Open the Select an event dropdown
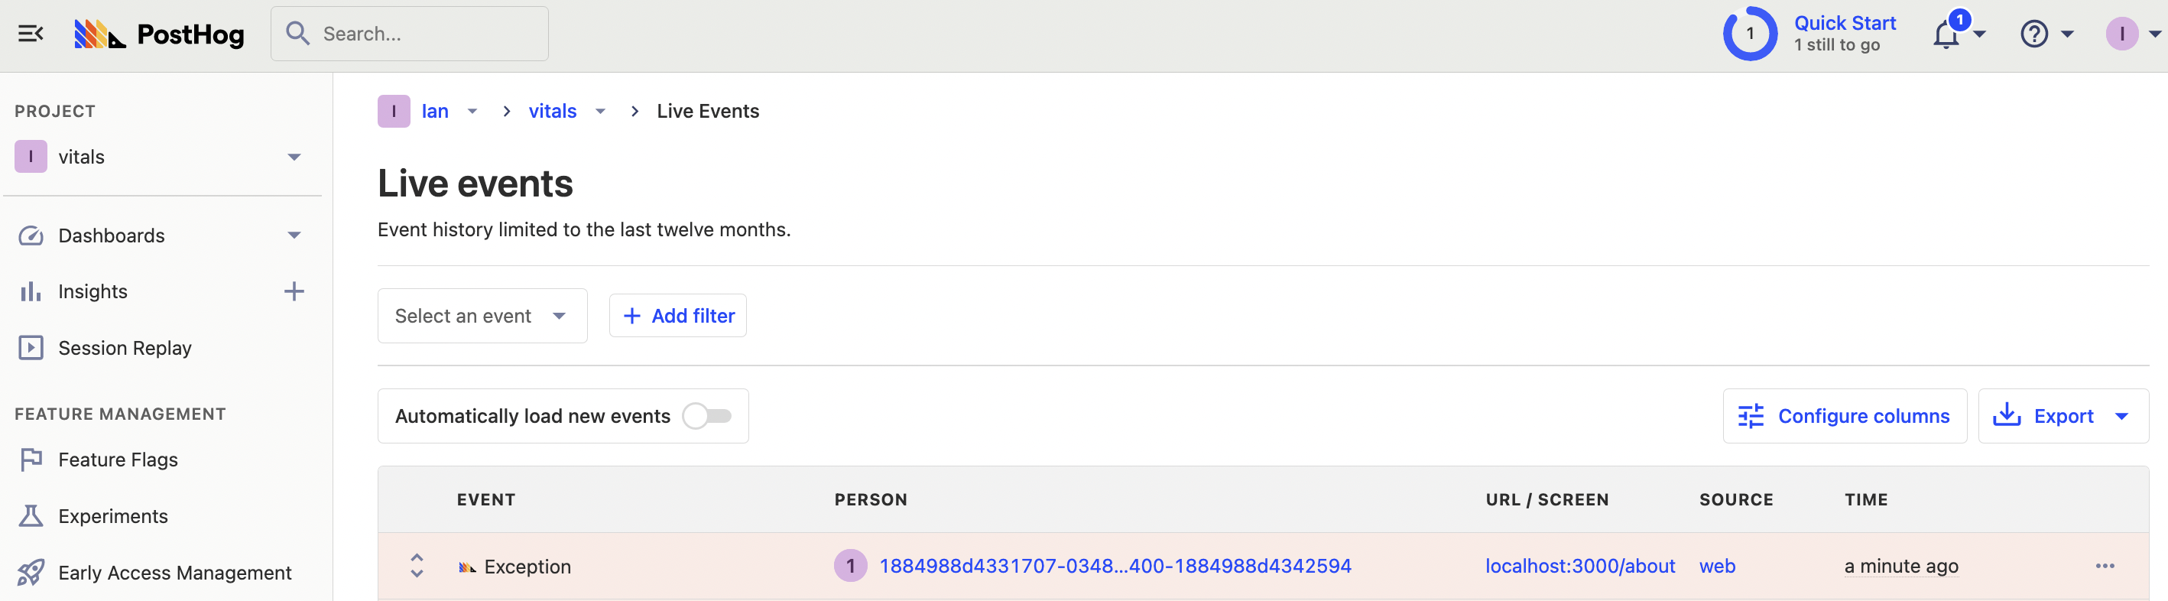Viewport: 2168px width, 601px height. click(x=482, y=316)
